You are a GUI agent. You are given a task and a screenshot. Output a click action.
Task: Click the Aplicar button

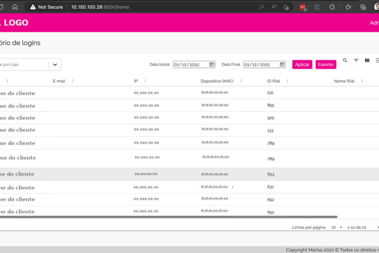pos(302,64)
